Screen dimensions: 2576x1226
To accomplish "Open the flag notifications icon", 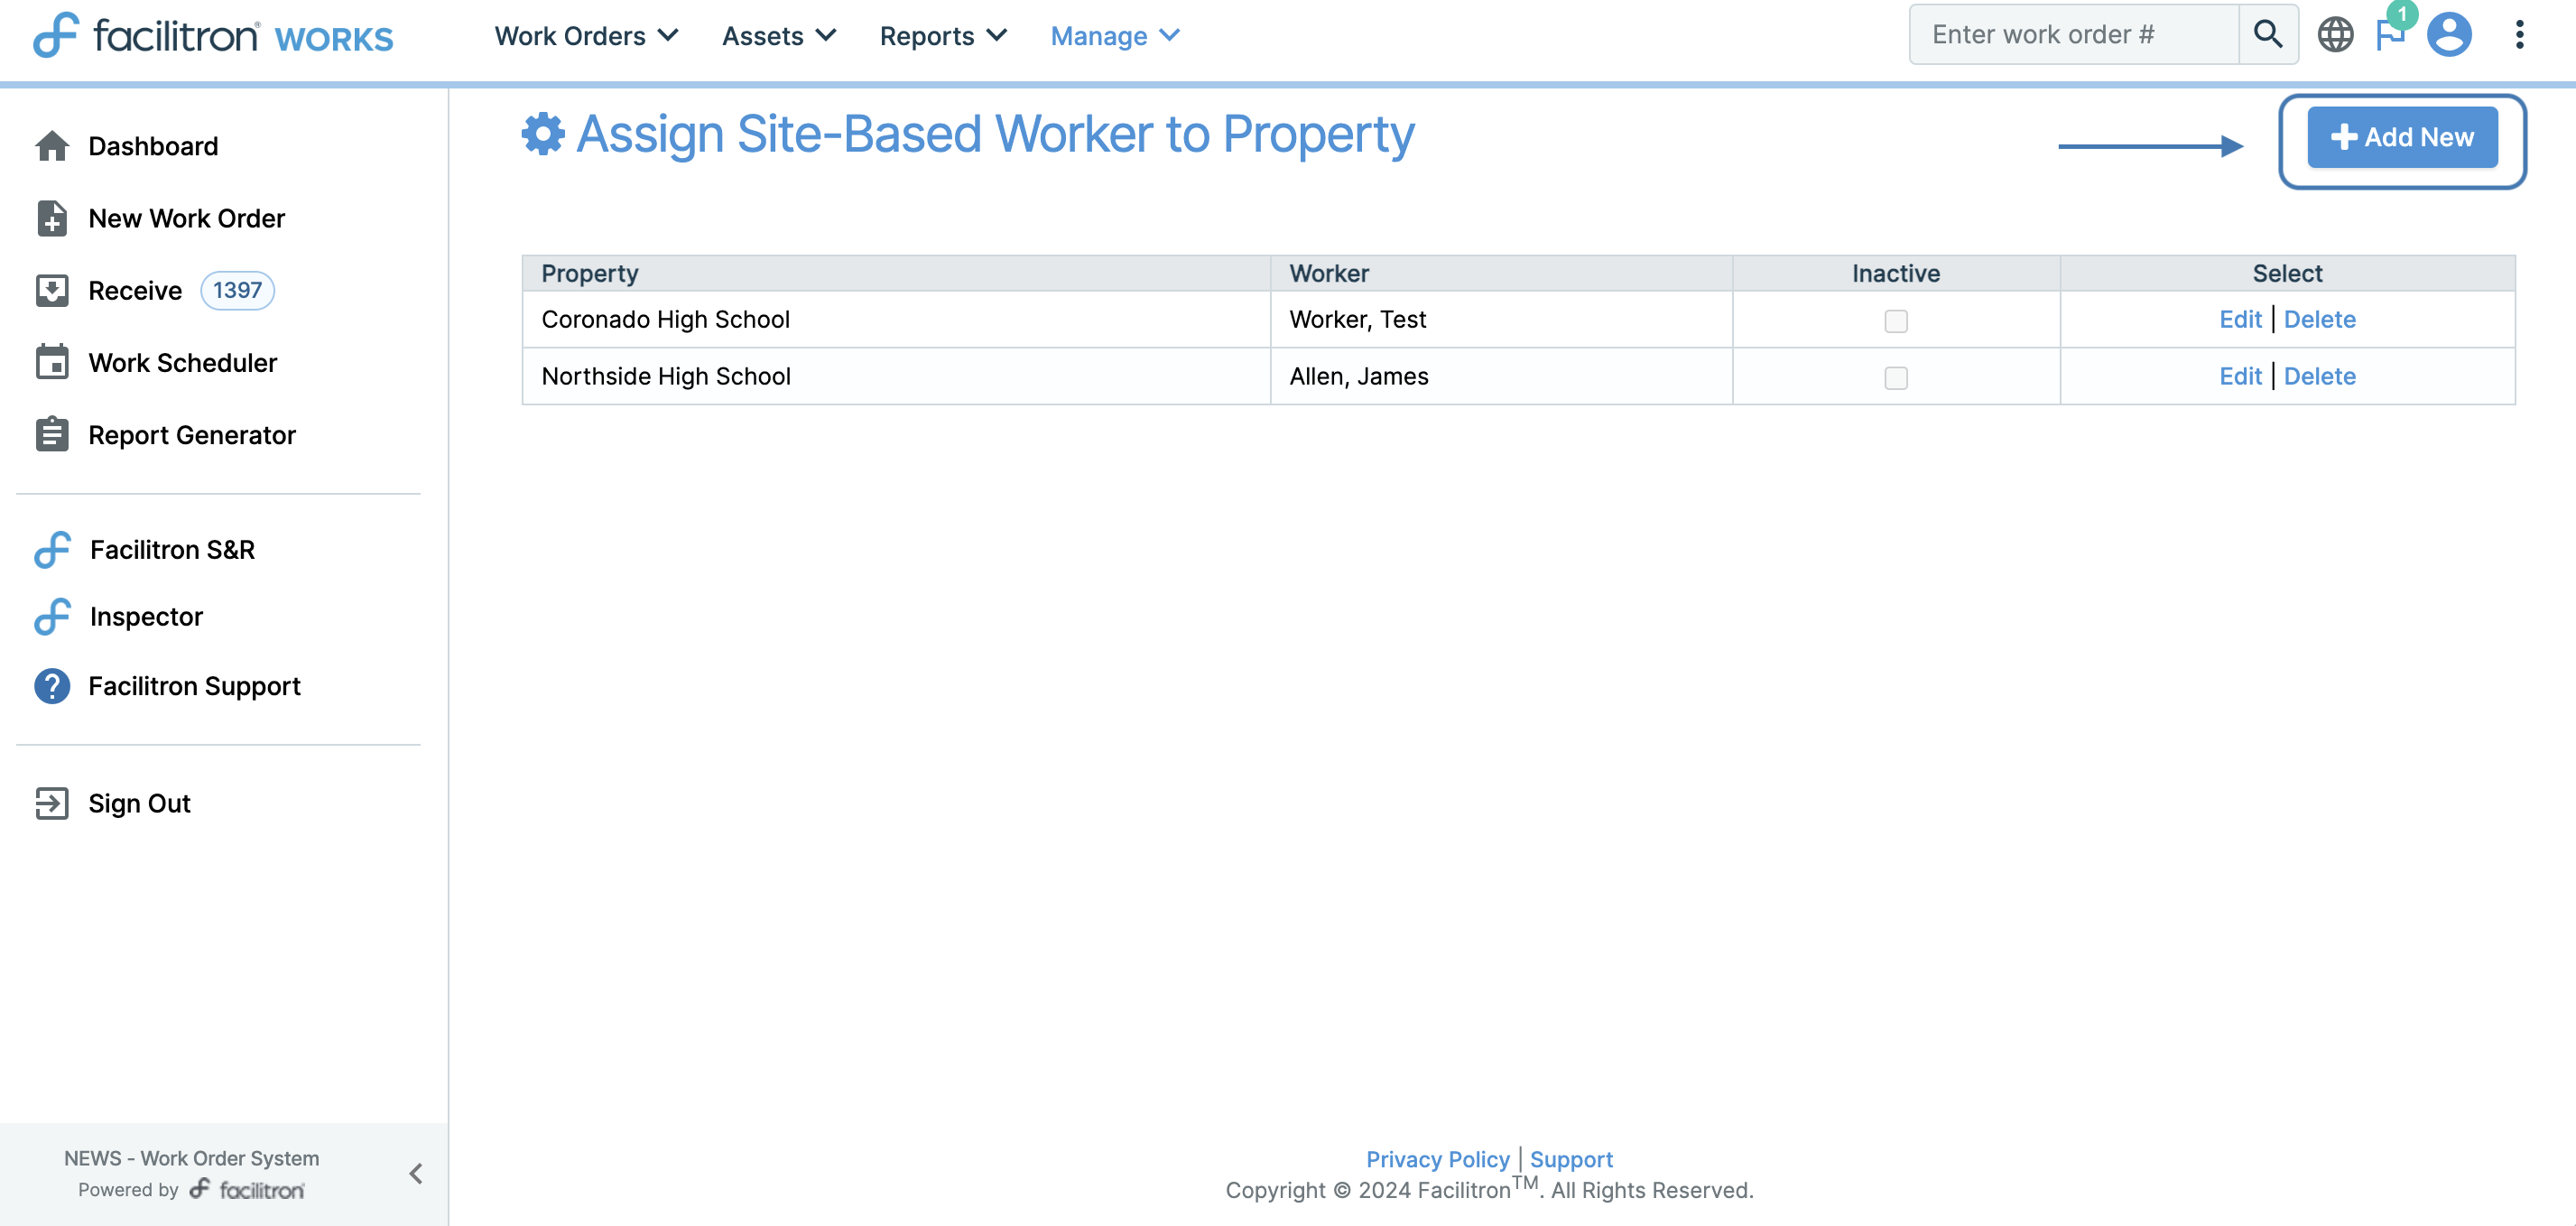I will pyautogui.click(x=2390, y=35).
